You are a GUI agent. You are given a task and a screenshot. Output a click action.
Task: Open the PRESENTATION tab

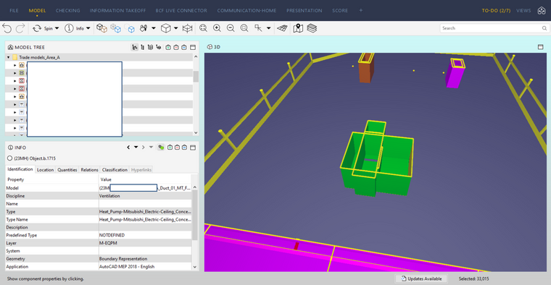(x=304, y=11)
